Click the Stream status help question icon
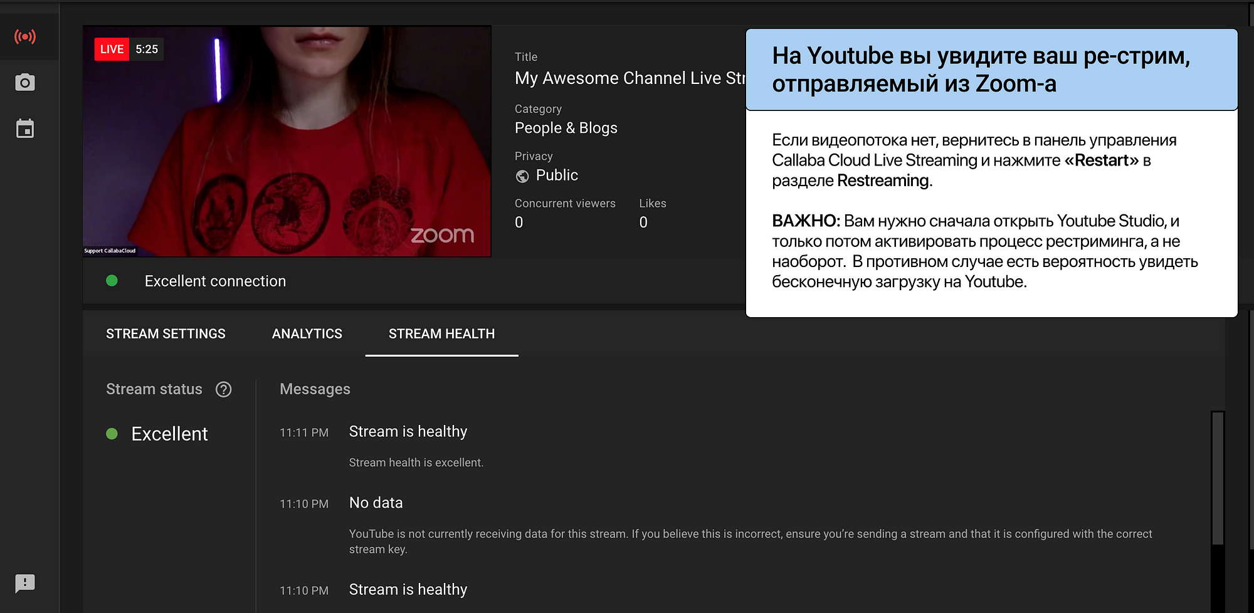Viewport: 1254px width, 613px height. pyautogui.click(x=224, y=389)
